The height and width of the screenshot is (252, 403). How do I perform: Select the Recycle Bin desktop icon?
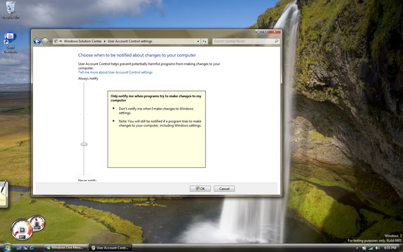click(10, 10)
